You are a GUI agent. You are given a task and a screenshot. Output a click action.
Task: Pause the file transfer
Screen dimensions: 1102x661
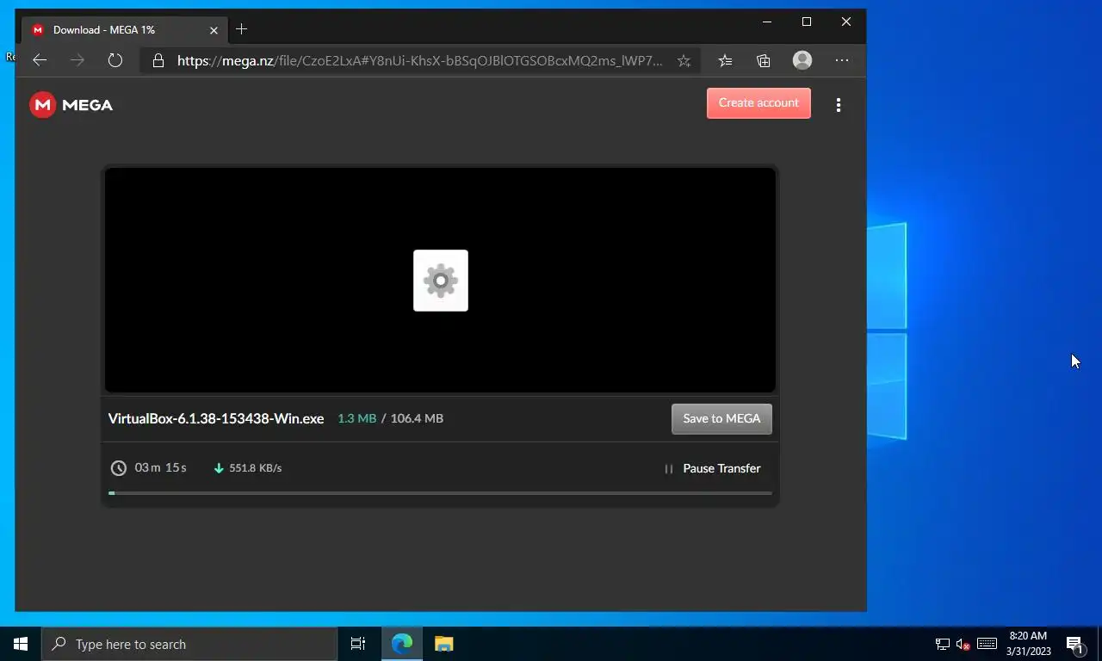tap(712, 469)
